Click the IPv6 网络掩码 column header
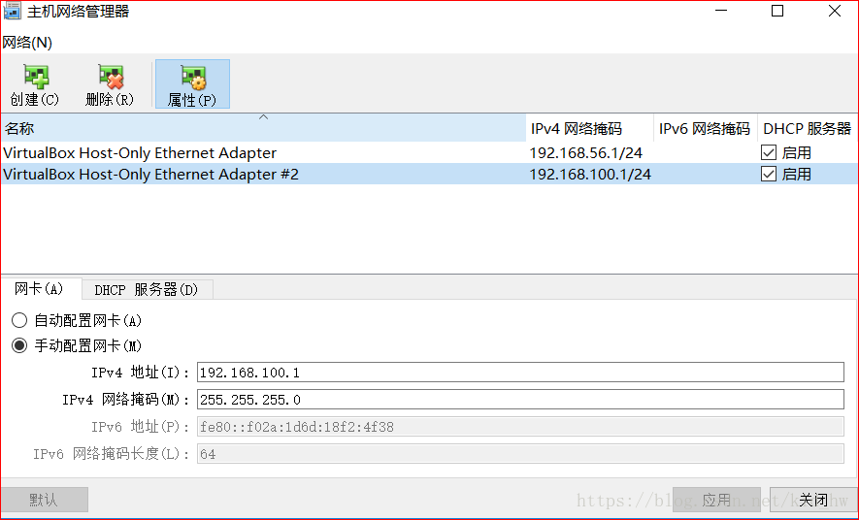Viewport: 859px width, 520px height. point(706,128)
